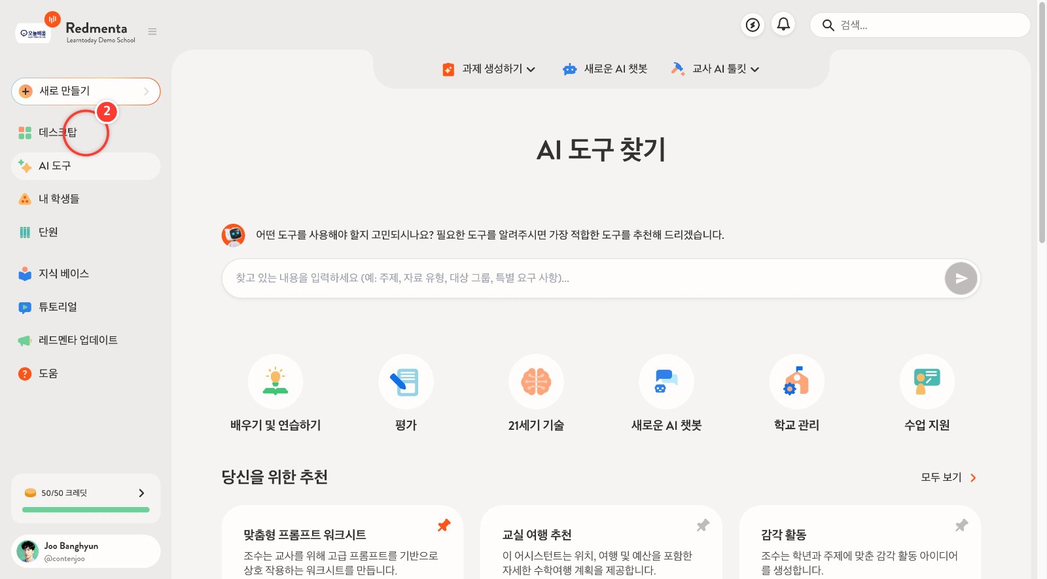This screenshot has height=579, width=1047.
Task: Click the green credit progress bar
Action: (x=86, y=510)
